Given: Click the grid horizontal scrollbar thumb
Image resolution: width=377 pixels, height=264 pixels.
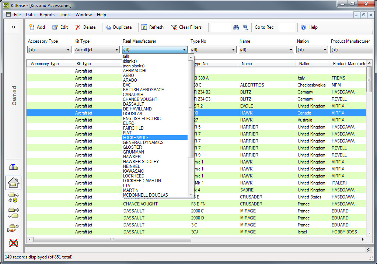Looking at the screenshot, I should (112, 239).
